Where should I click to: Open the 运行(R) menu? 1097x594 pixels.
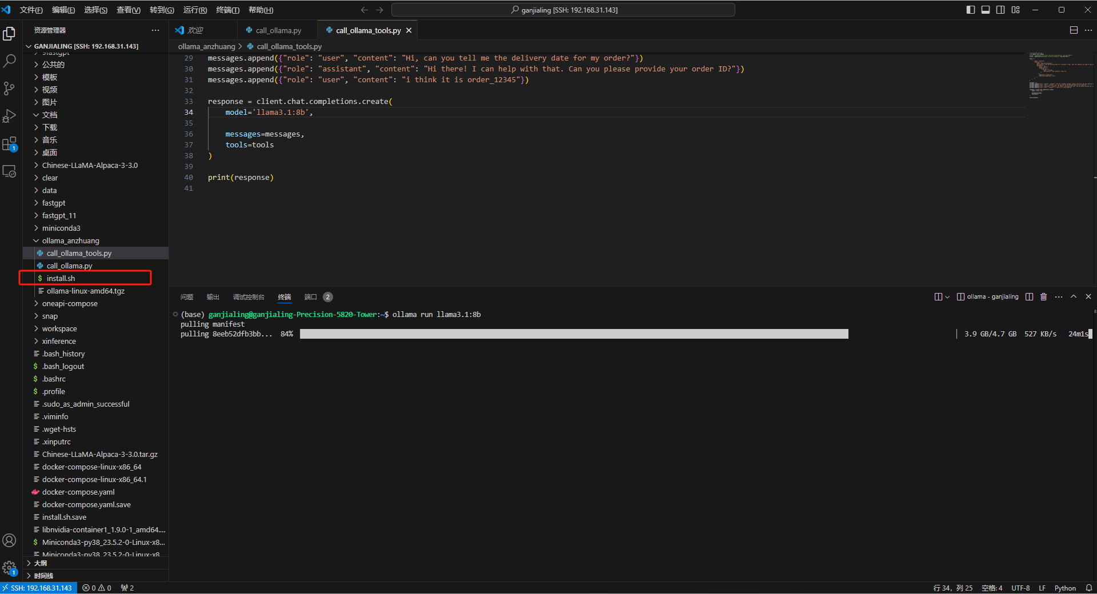point(195,10)
